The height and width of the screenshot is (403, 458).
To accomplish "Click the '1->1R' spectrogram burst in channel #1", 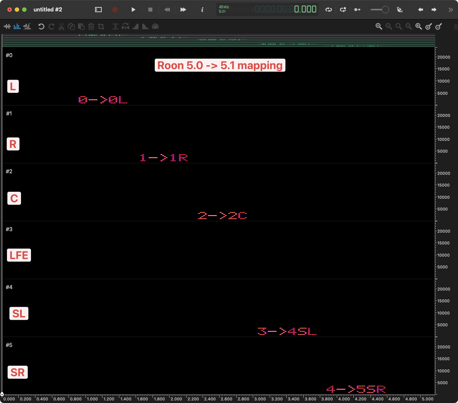I will pos(164,158).
